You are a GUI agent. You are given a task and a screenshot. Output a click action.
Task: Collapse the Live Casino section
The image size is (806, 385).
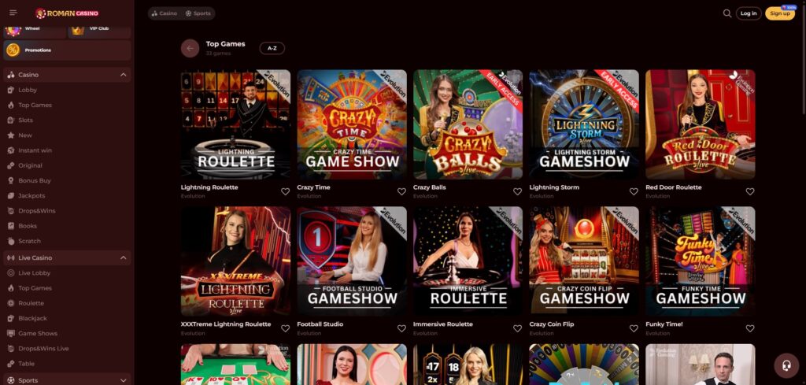coord(124,258)
